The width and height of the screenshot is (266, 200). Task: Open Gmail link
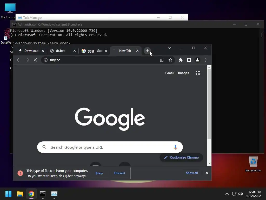tap(170, 73)
